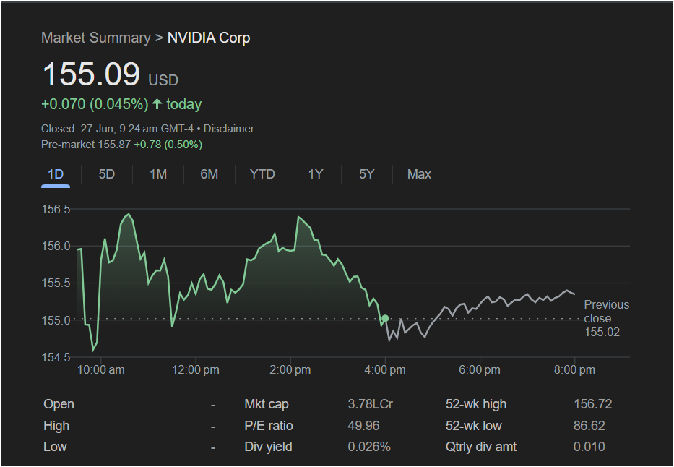The height and width of the screenshot is (467, 674).
Task: Click the Previous close 155.02 label
Action: (x=605, y=318)
